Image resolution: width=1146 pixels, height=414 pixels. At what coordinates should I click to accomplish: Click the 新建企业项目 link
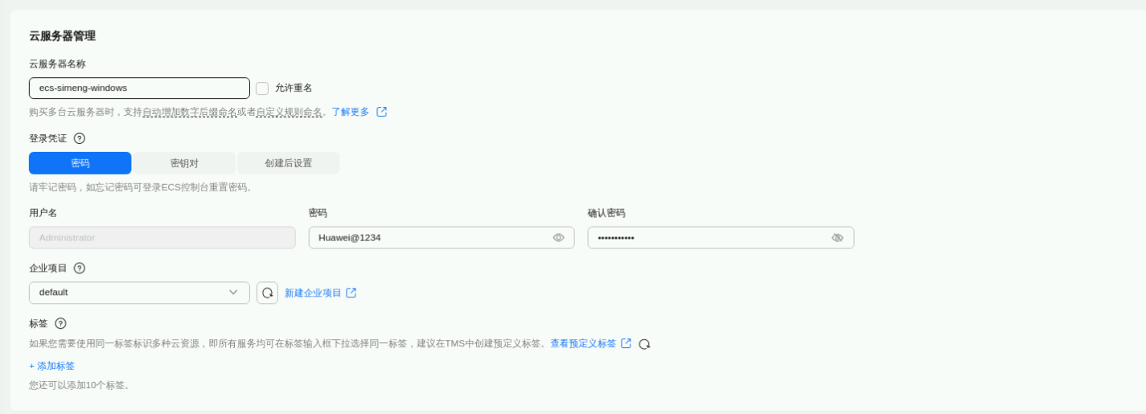click(x=313, y=293)
